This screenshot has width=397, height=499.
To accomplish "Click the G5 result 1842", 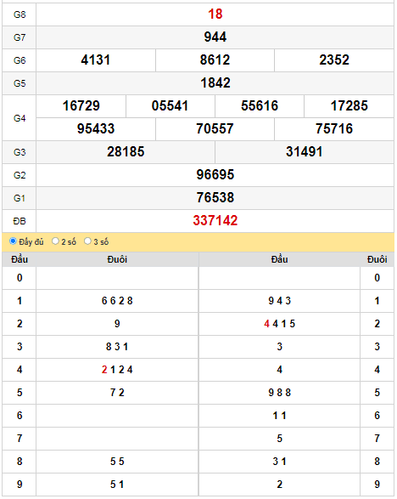I will coord(215,83).
